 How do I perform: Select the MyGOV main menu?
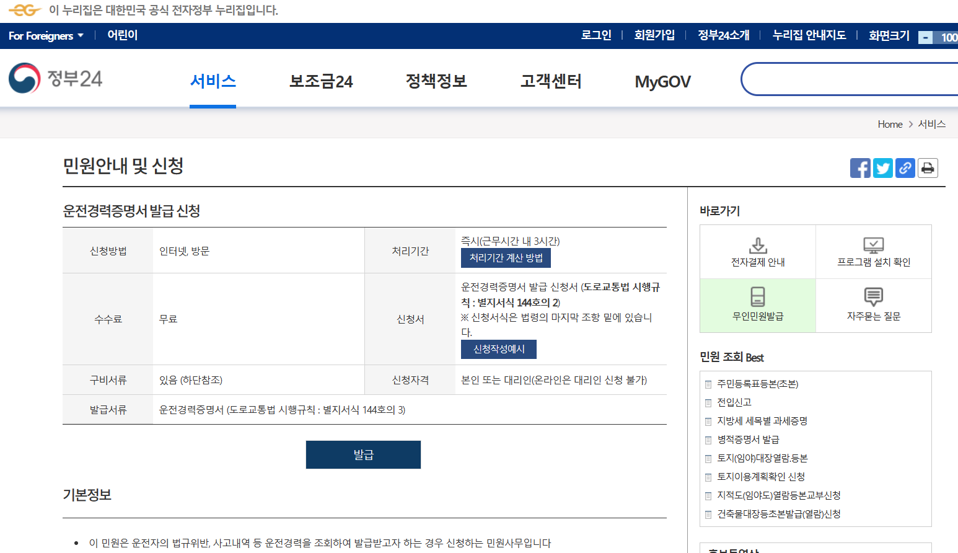(x=662, y=82)
